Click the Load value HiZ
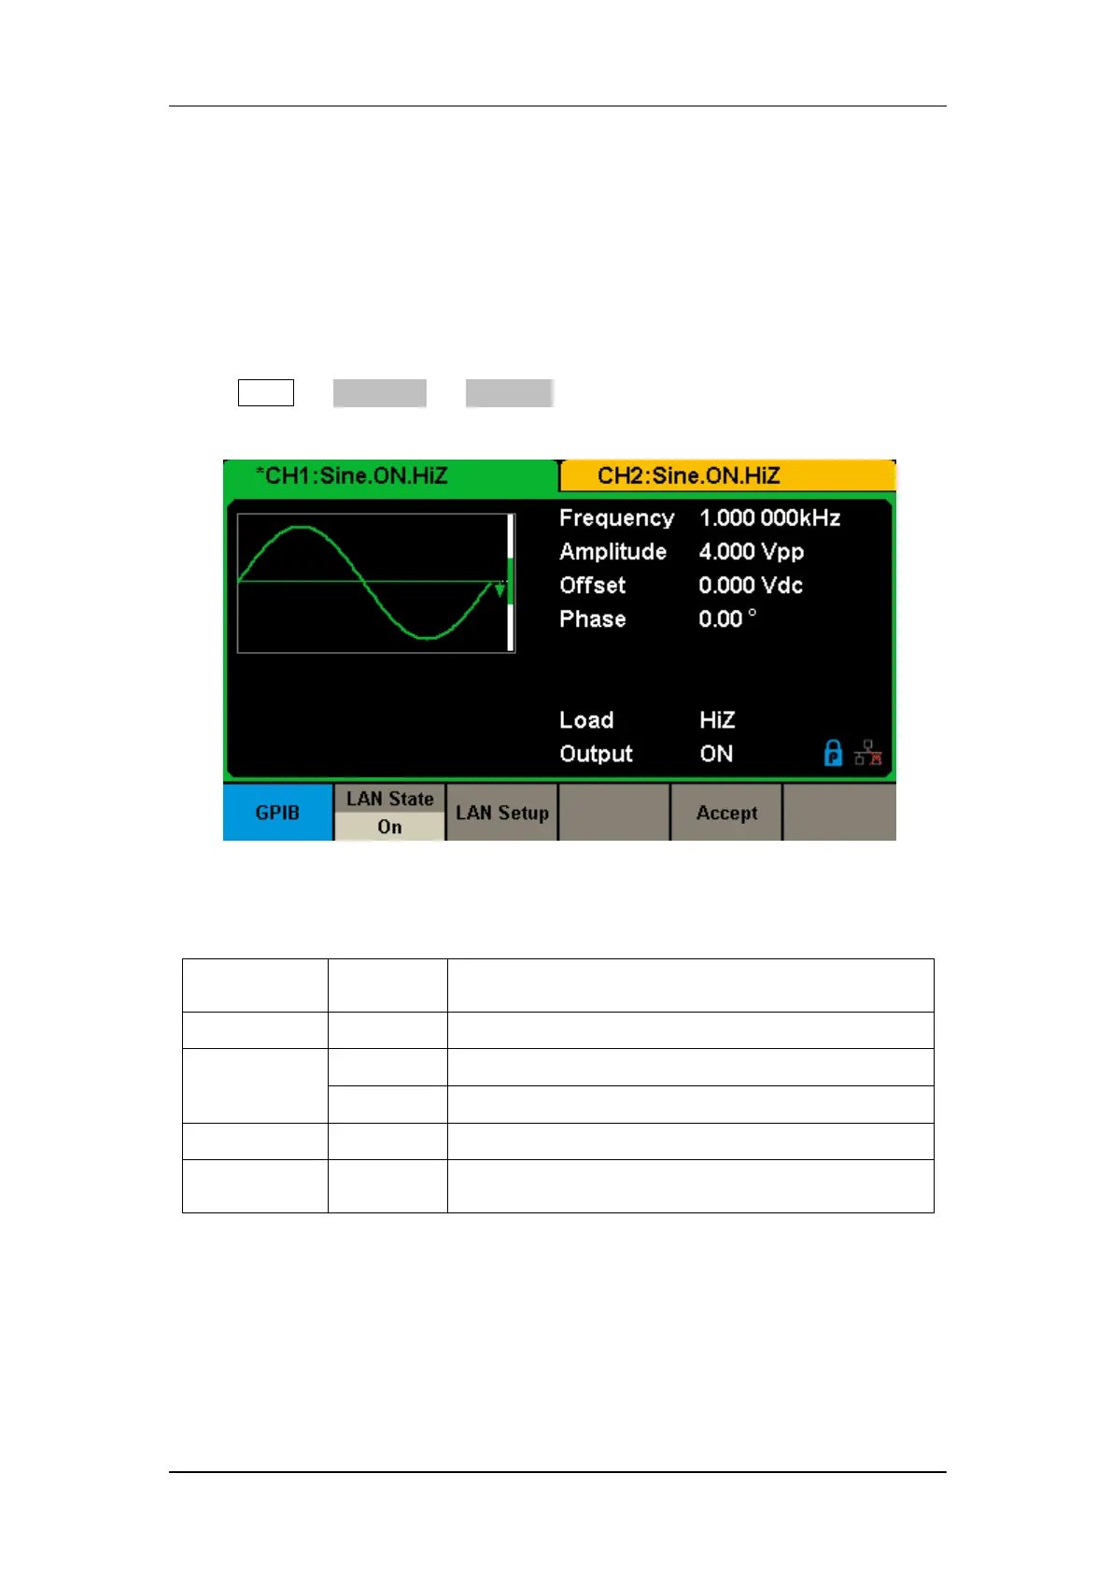 (717, 720)
